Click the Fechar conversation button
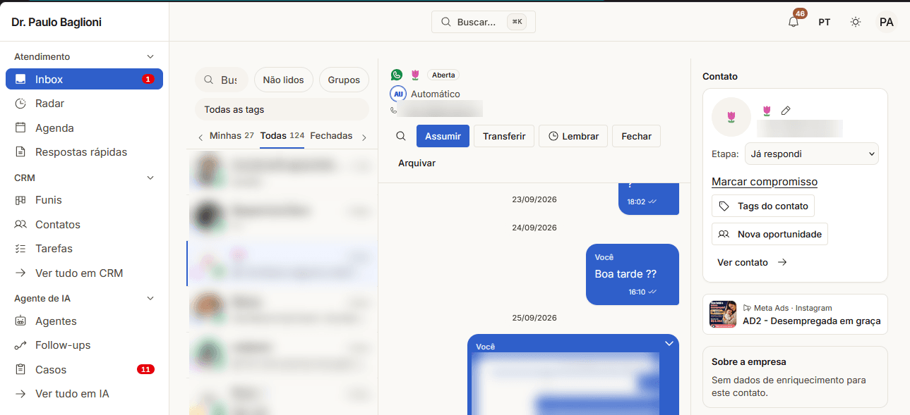 pyautogui.click(x=636, y=136)
